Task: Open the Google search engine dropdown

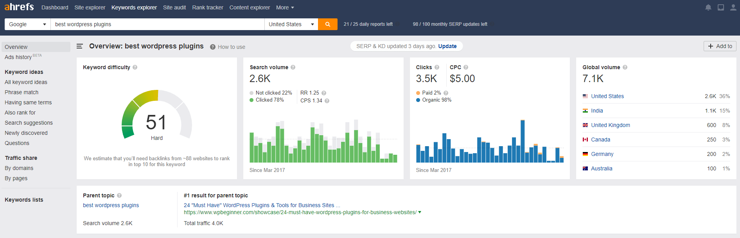Action: [x=27, y=24]
